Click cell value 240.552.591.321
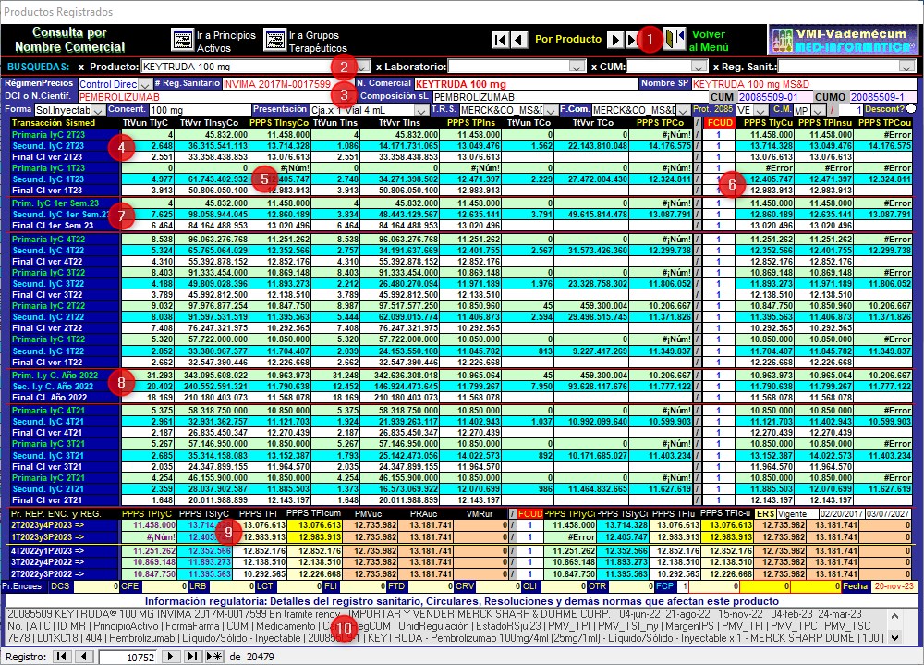The height and width of the screenshot is (665, 924). pos(211,387)
